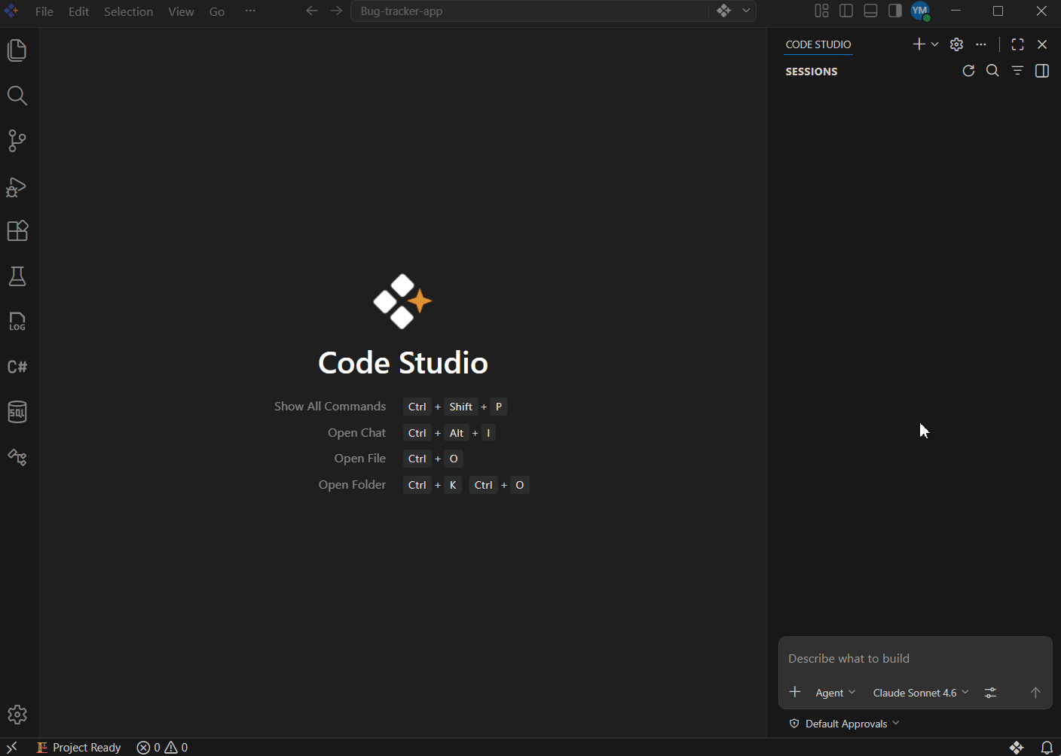The width and height of the screenshot is (1061, 756).
Task: Click the Bug-tracker-app command center search box
Action: pyautogui.click(x=529, y=11)
